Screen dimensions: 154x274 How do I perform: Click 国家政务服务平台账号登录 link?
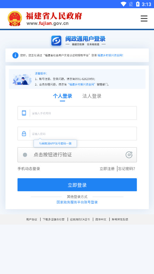click(77, 202)
